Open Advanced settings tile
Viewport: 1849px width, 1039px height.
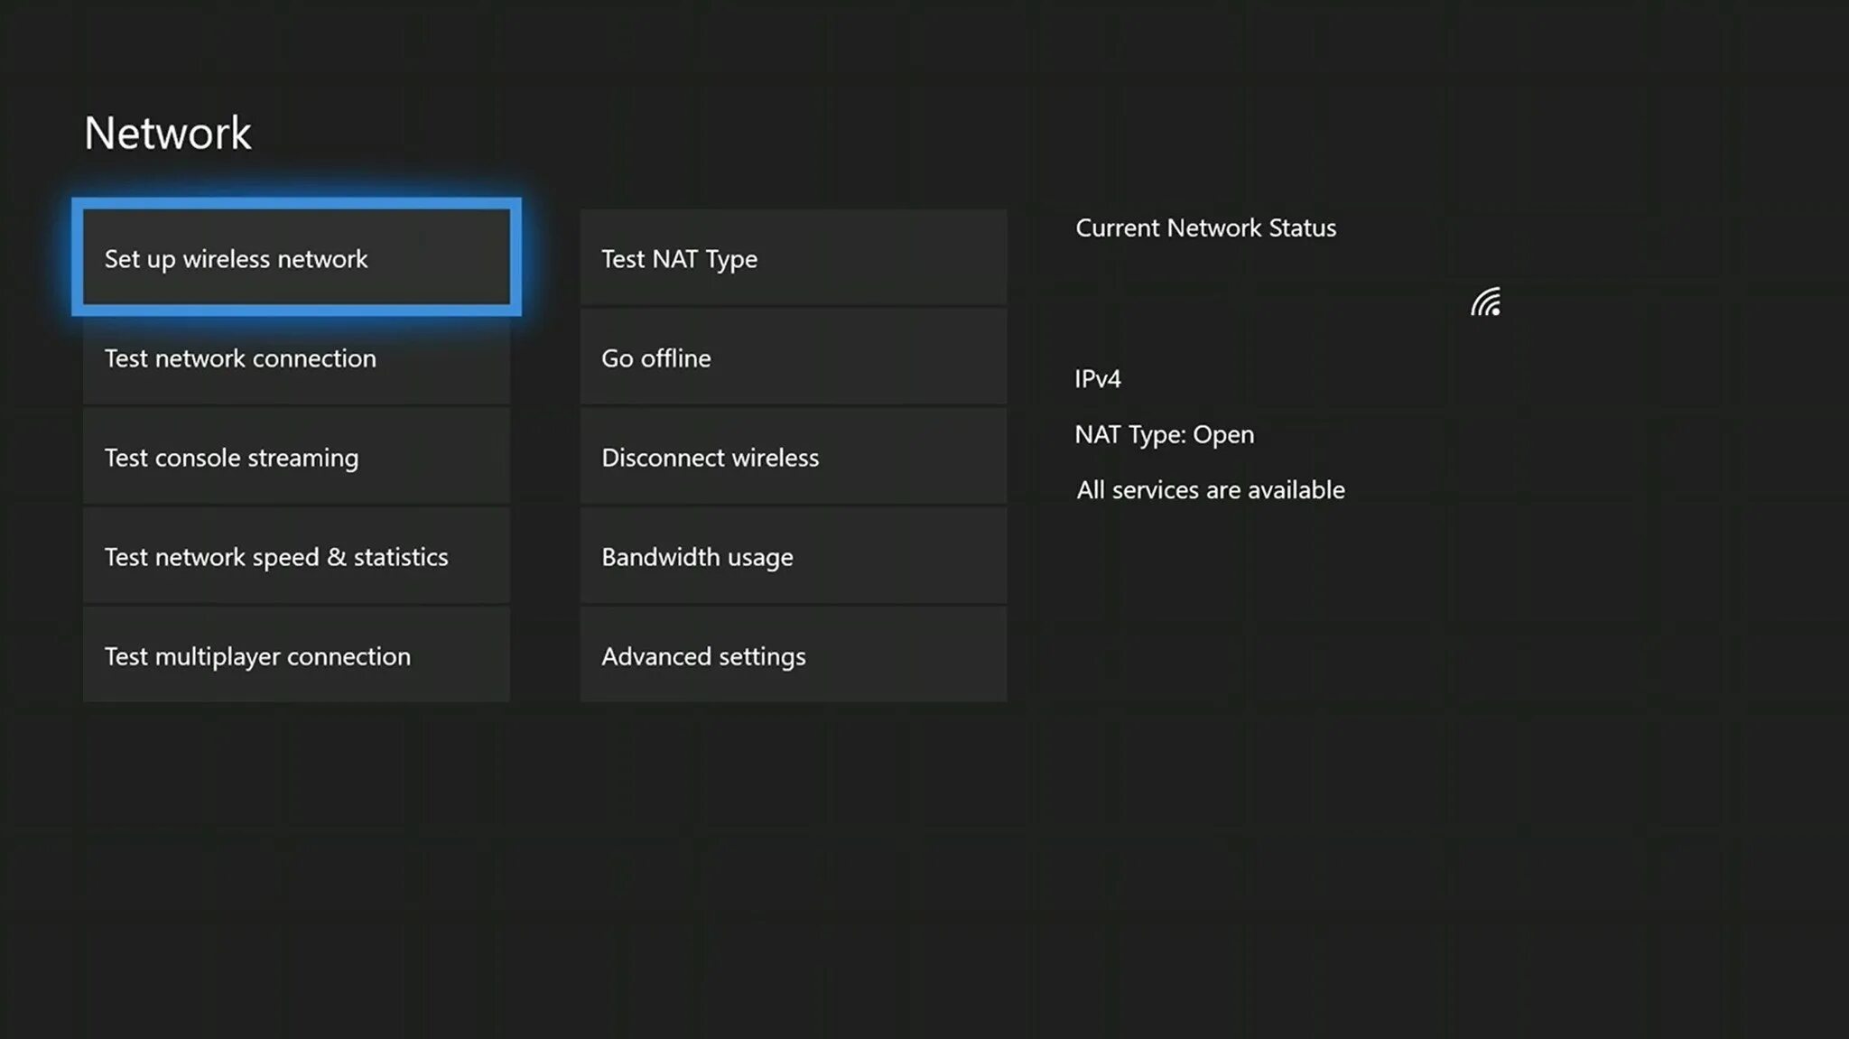[x=793, y=656]
